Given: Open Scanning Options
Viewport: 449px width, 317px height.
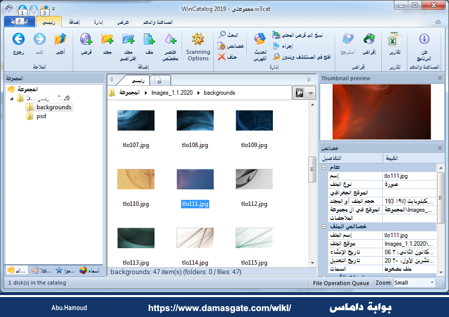Looking at the screenshot, I should coord(198,47).
